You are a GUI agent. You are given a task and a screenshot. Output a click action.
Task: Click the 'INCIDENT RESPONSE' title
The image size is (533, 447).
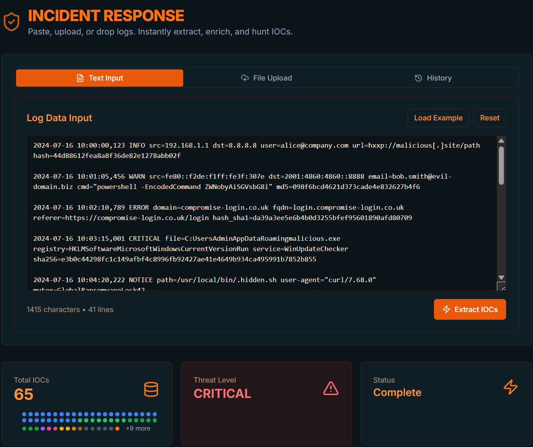coord(106,16)
